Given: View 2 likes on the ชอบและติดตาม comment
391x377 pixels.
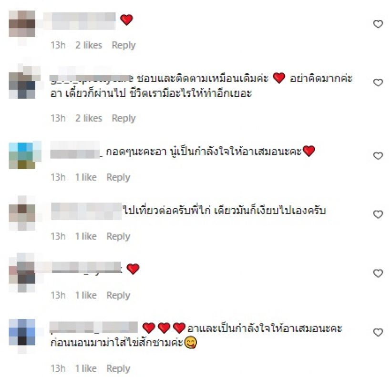Looking at the screenshot, I should (x=89, y=118).
